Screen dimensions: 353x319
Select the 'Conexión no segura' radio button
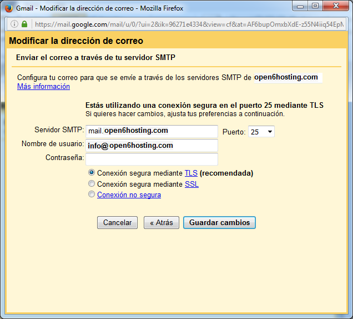click(92, 194)
